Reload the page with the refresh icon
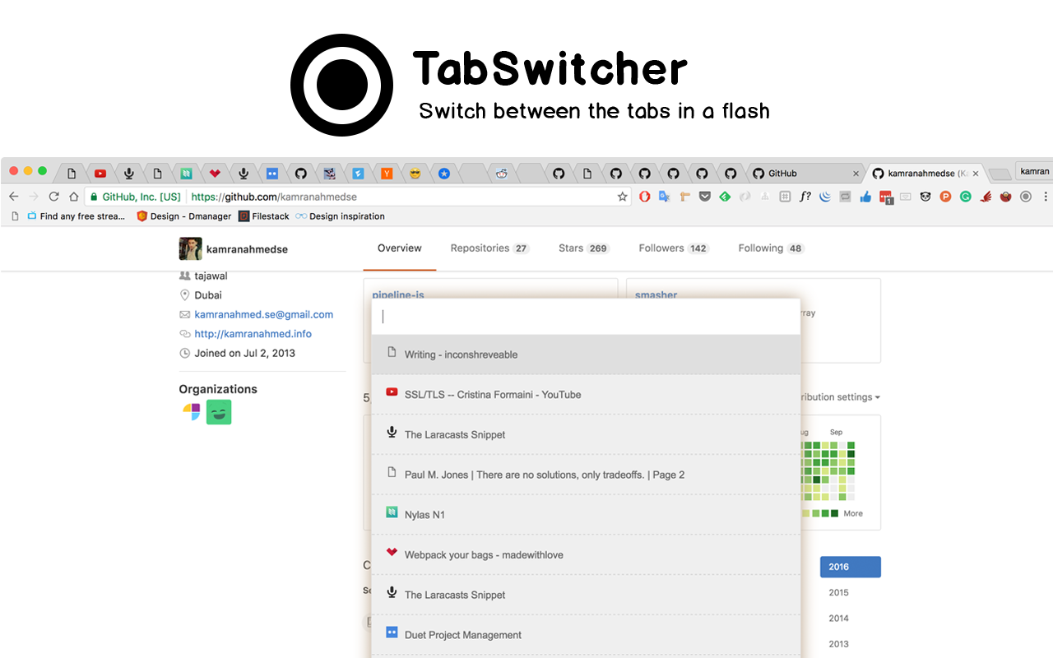 coord(54,197)
